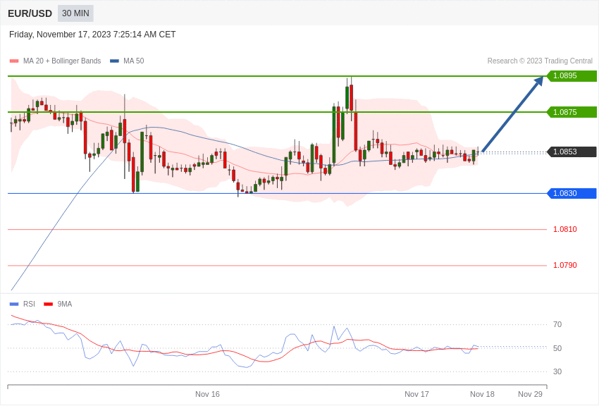Click the MA 50 legend label
The height and width of the screenshot is (406, 599).
[134, 61]
